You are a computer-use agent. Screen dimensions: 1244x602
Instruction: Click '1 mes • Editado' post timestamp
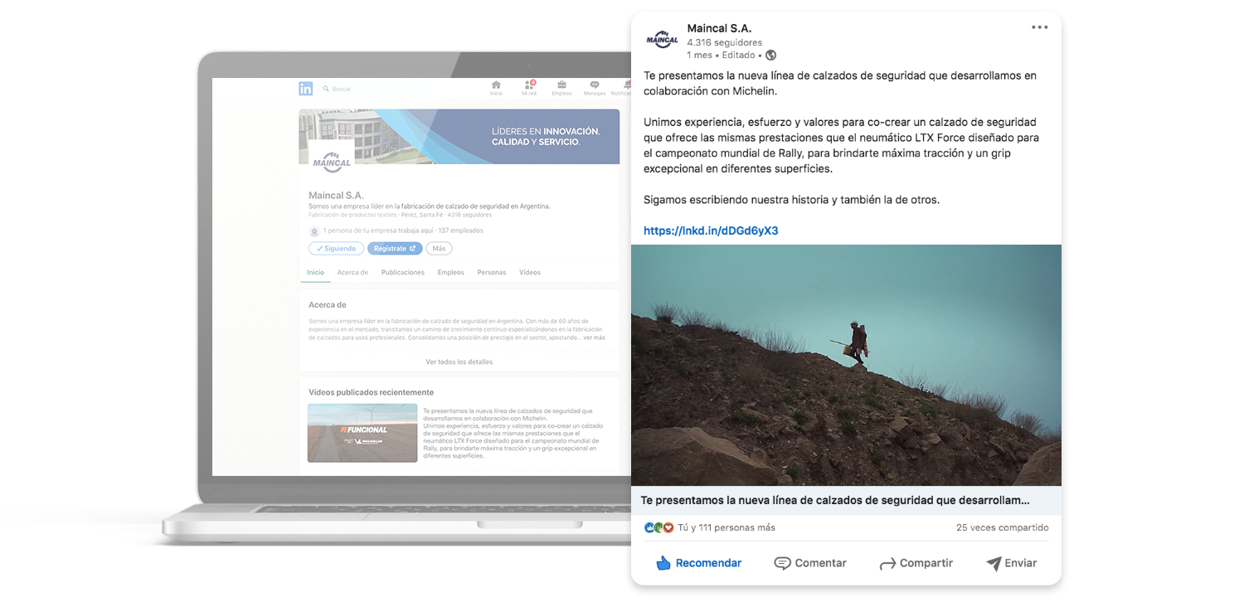click(721, 56)
